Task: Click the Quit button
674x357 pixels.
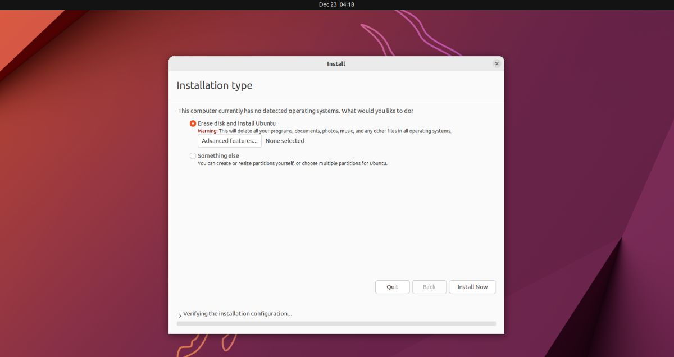Action: (393, 287)
